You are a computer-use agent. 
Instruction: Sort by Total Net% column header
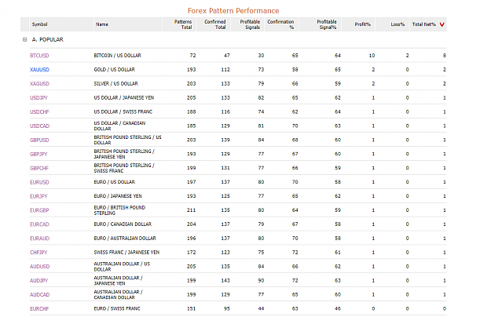423,24
